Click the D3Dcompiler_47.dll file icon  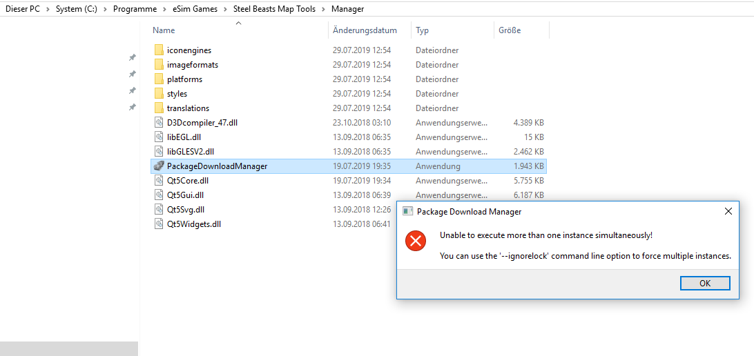point(159,123)
